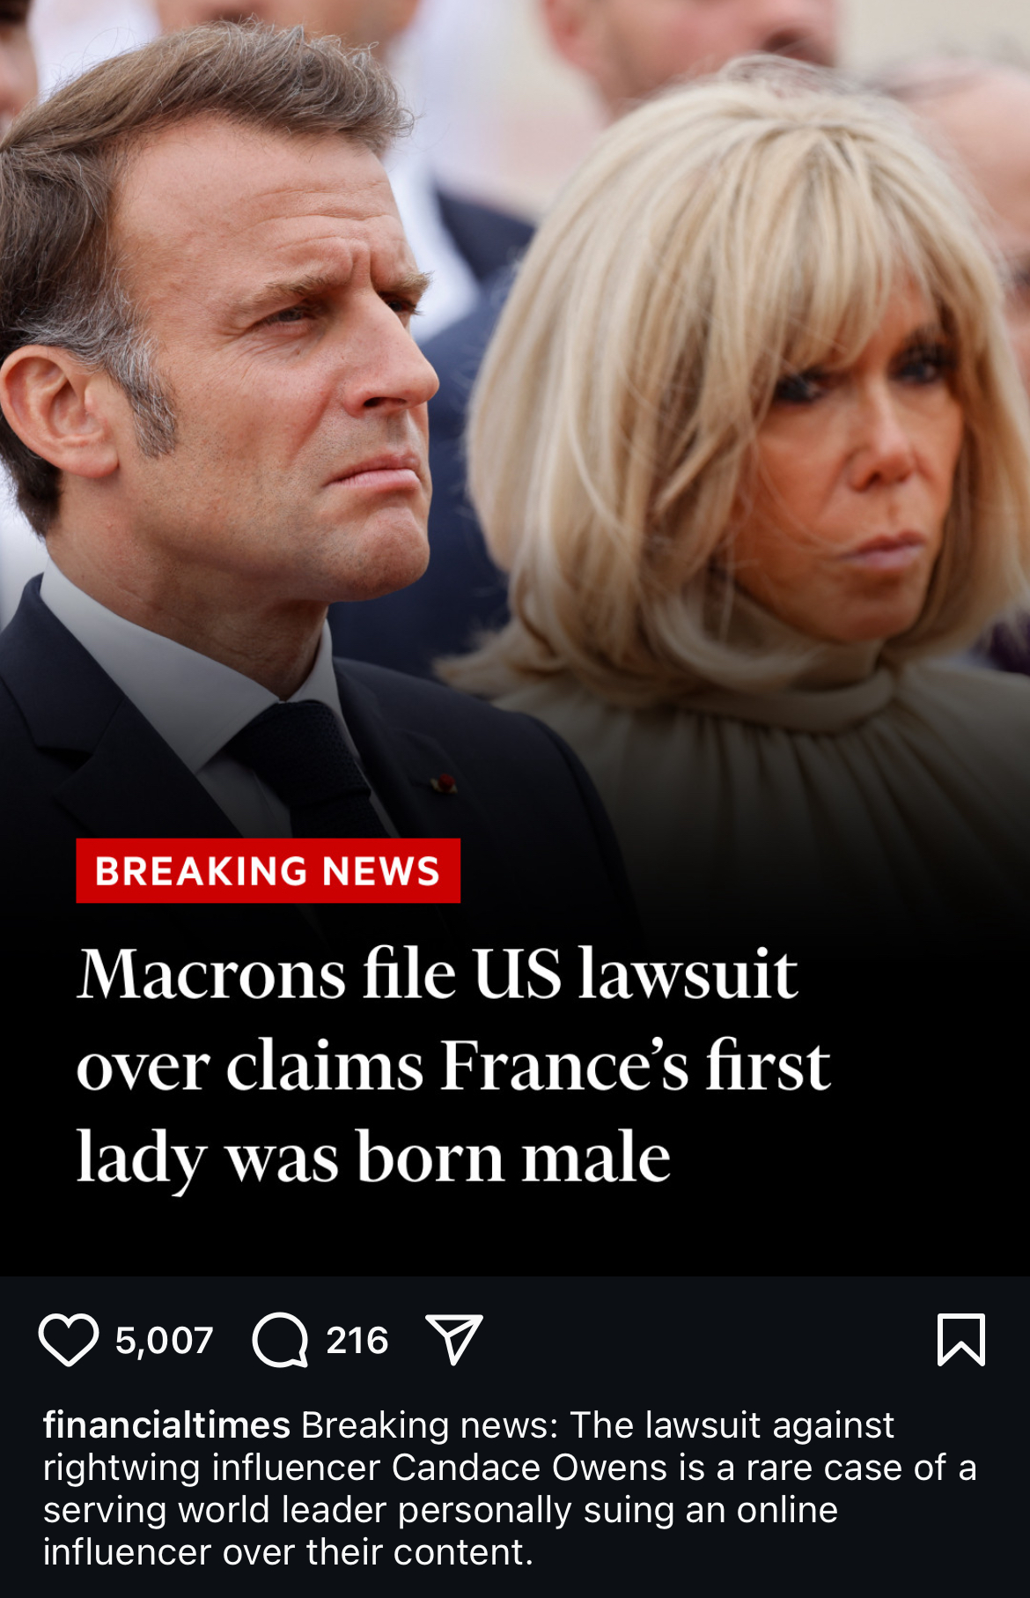
Task: Open comments via the speech bubble icon
Action: 280,1340
